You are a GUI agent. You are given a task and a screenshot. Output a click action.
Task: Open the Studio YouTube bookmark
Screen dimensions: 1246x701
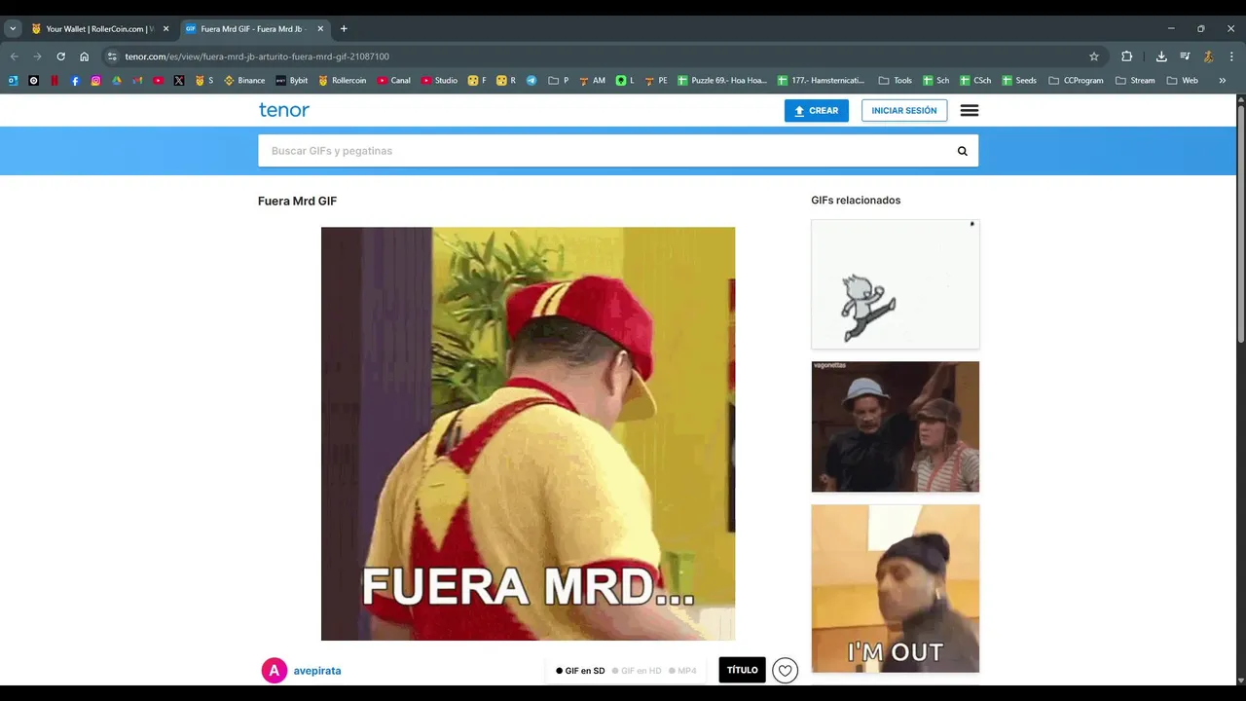[x=439, y=81]
